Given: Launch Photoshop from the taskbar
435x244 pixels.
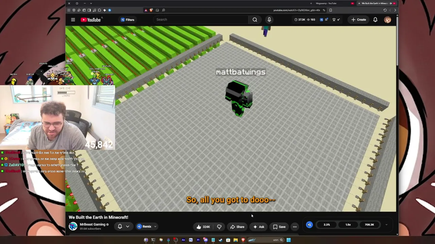Looking at the screenshot, I should point(191,240).
